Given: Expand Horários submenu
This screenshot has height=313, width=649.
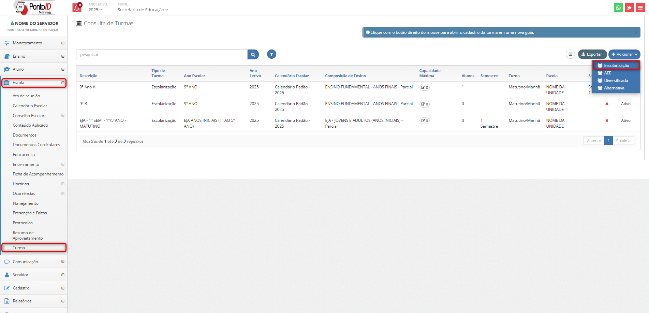Looking at the screenshot, I should (x=63, y=184).
